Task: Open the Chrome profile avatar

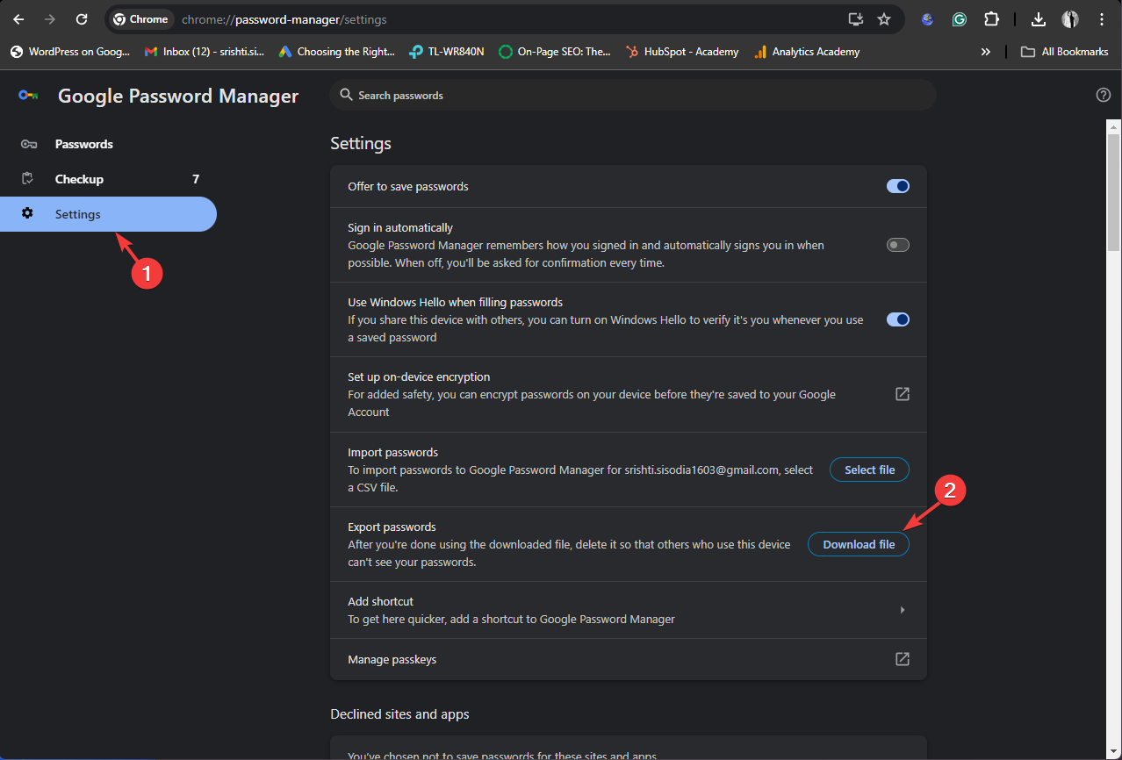Action: [x=1069, y=19]
